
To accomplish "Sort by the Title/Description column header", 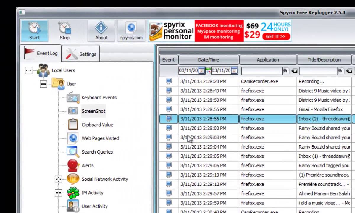I will (x=324, y=60).
